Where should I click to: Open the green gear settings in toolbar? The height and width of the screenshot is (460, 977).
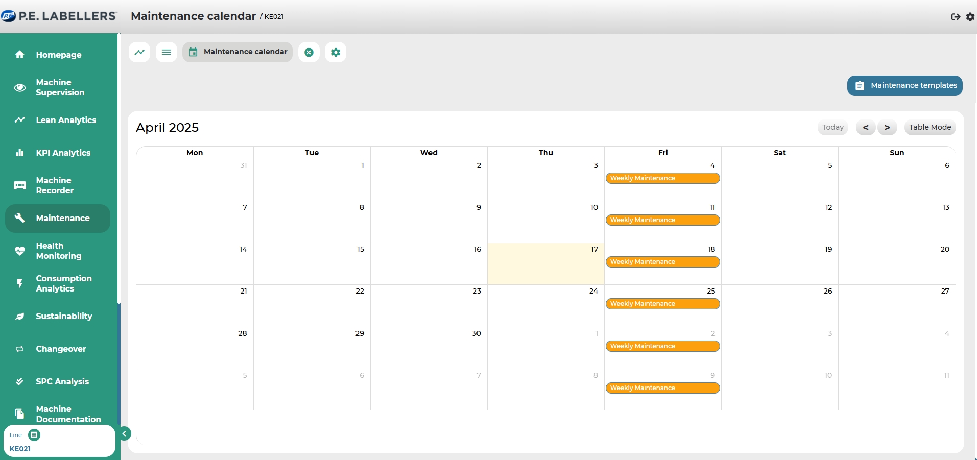tap(336, 52)
